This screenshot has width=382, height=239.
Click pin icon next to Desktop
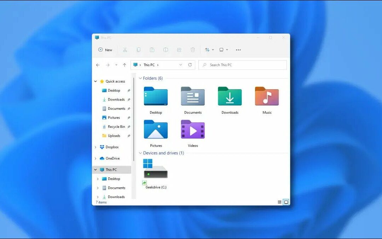pos(129,91)
